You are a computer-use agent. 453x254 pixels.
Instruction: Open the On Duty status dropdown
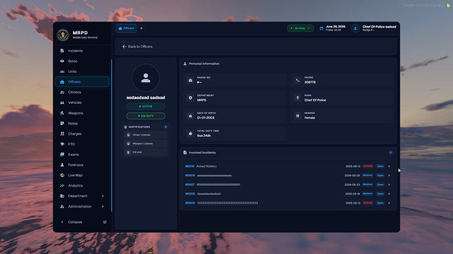[300, 28]
